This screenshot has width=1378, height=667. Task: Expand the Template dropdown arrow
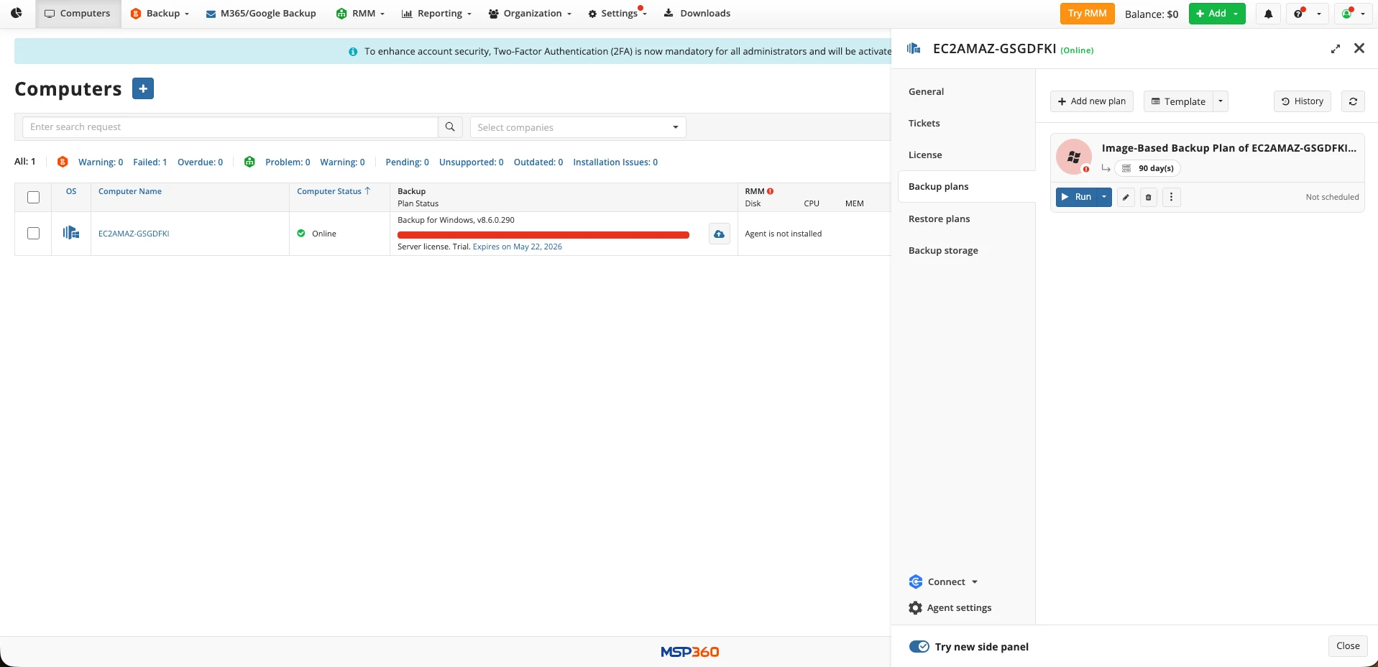1221,101
